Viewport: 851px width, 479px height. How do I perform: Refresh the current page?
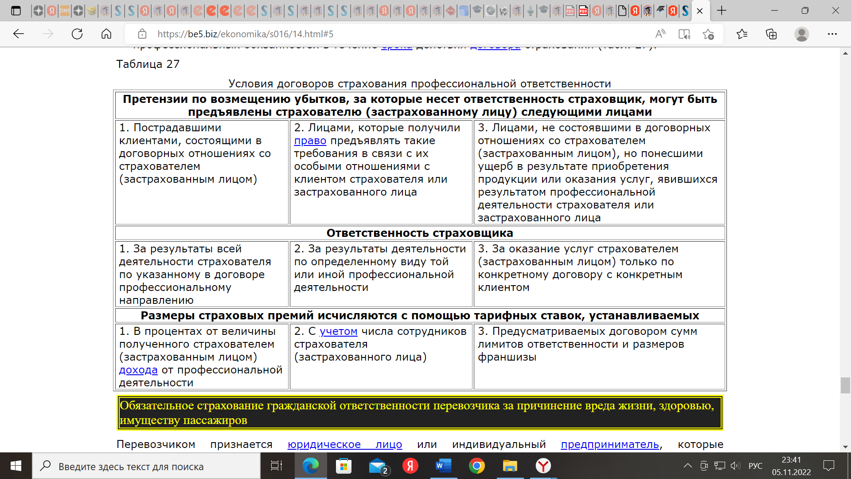pos(77,34)
